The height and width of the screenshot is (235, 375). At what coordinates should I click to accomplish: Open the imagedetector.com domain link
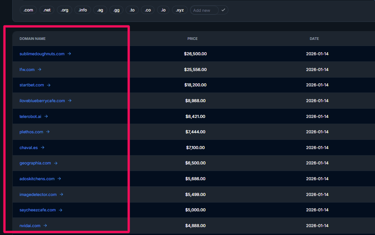tap(38, 195)
